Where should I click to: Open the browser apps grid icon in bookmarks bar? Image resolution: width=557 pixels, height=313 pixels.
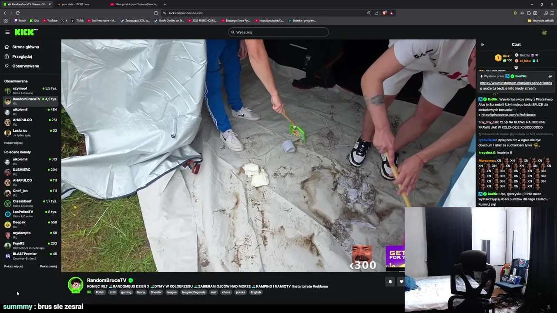tap(6, 20)
